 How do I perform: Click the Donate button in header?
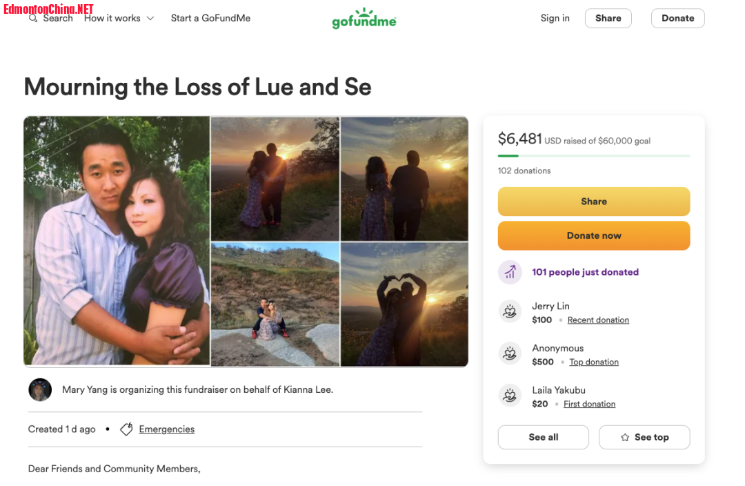(x=678, y=18)
